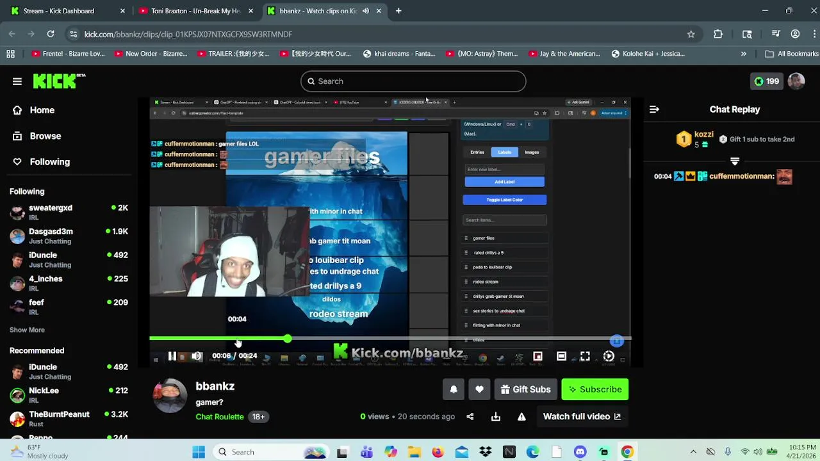The image size is (820, 461).
Task: Report the clip with the warning icon
Action: coord(521,417)
